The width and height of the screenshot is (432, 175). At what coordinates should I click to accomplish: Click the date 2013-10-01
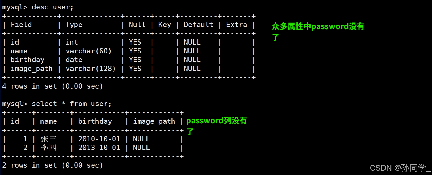tap(99, 148)
